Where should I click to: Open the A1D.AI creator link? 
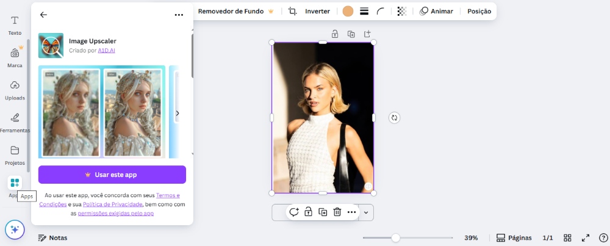pos(107,51)
